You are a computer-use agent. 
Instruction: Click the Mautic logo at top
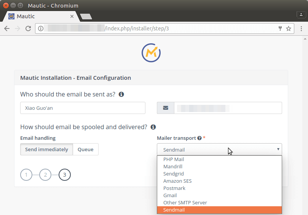[151, 52]
